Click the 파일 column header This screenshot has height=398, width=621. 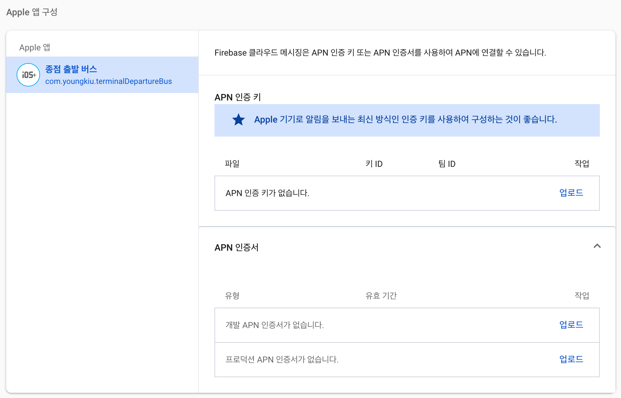232,164
